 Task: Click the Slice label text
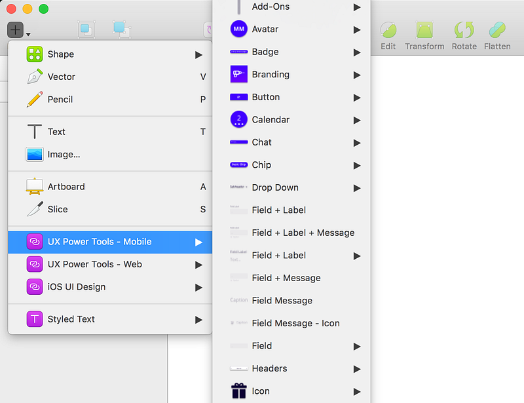pyautogui.click(x=58, y=209)
